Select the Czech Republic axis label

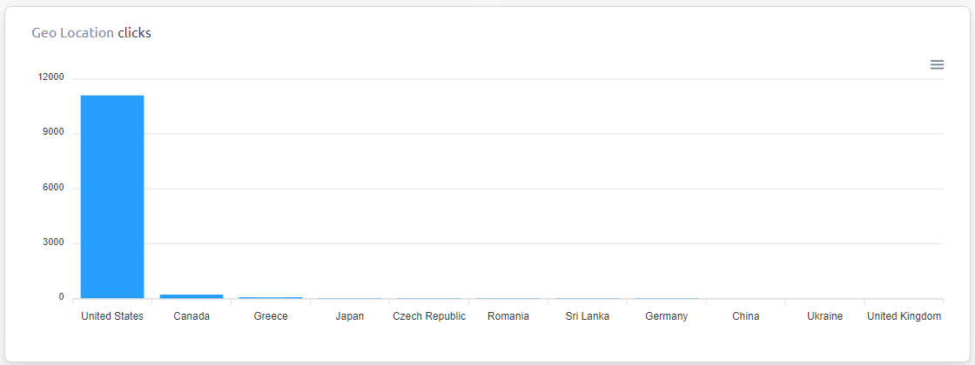pos(429,316)
